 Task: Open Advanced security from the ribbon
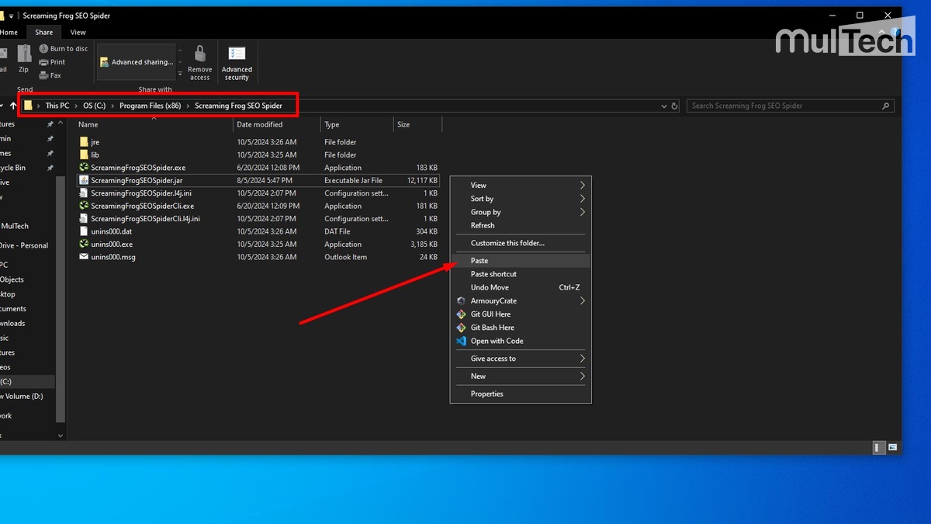point(237,54)
